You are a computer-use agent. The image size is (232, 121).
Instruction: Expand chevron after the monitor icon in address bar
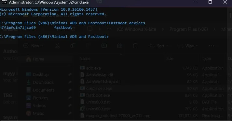tap(100, 29)
